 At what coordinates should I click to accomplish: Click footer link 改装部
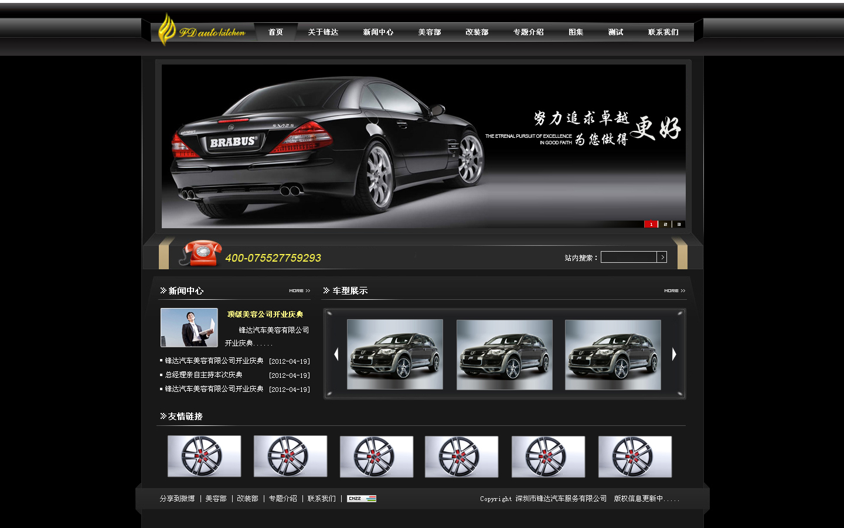point(247,499)
